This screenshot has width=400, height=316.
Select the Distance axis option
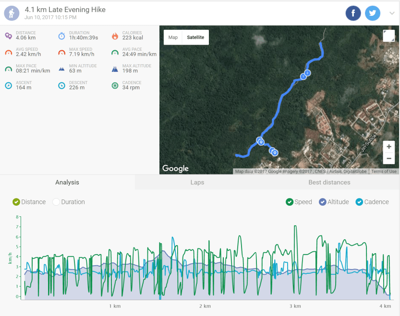[x=16, y=202]
